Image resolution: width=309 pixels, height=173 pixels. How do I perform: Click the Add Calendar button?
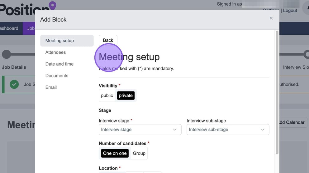(291, 122)
